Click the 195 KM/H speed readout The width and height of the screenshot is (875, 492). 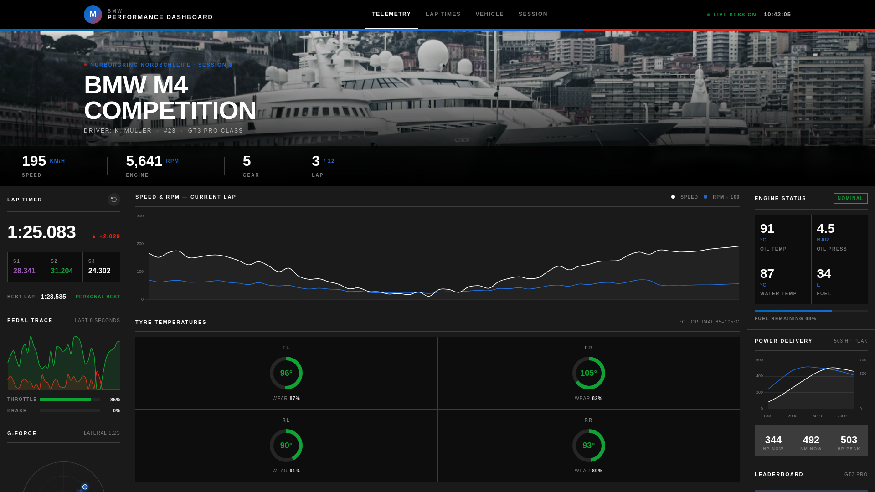[x=44, y=166]
